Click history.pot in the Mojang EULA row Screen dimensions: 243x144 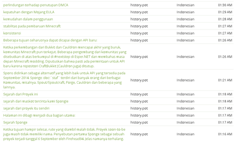tap(139, 12)
